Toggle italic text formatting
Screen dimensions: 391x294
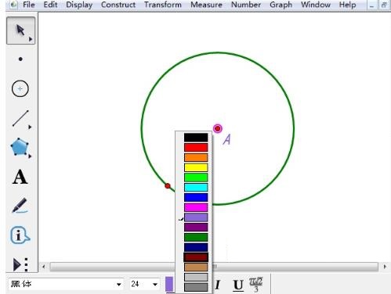click(218, 285)
